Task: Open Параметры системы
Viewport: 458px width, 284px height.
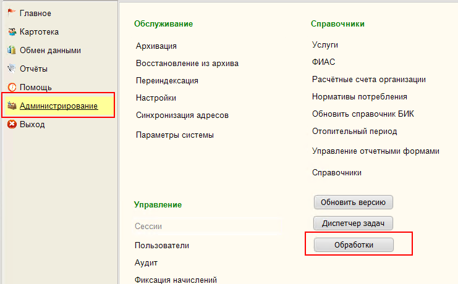Action: click(x=175, y=135)
